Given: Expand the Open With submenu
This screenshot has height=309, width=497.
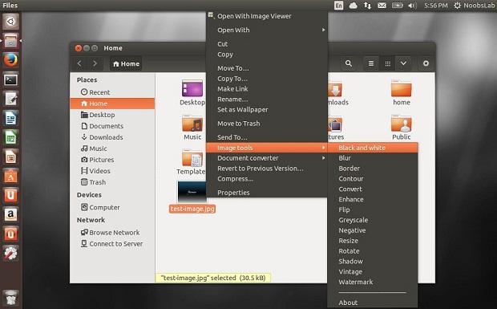Looking at the screenshot, I should (267, 30).
